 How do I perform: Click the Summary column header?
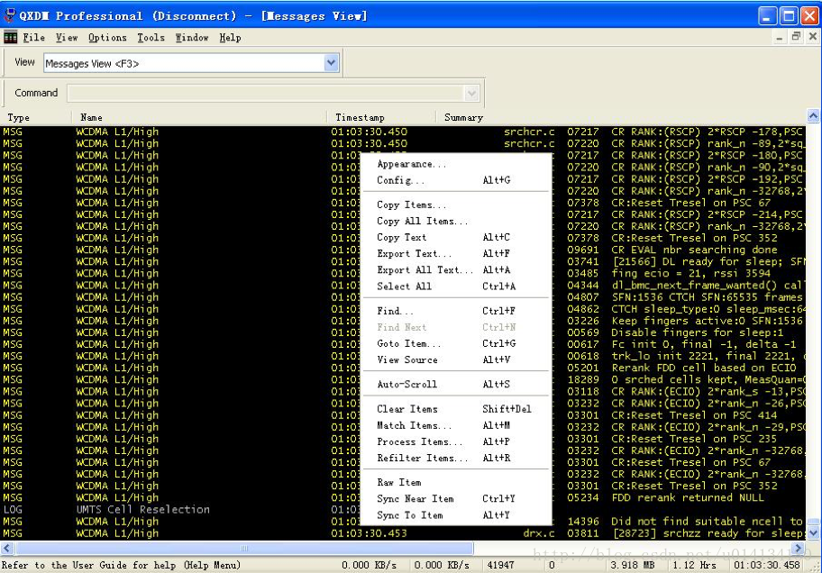621,117
